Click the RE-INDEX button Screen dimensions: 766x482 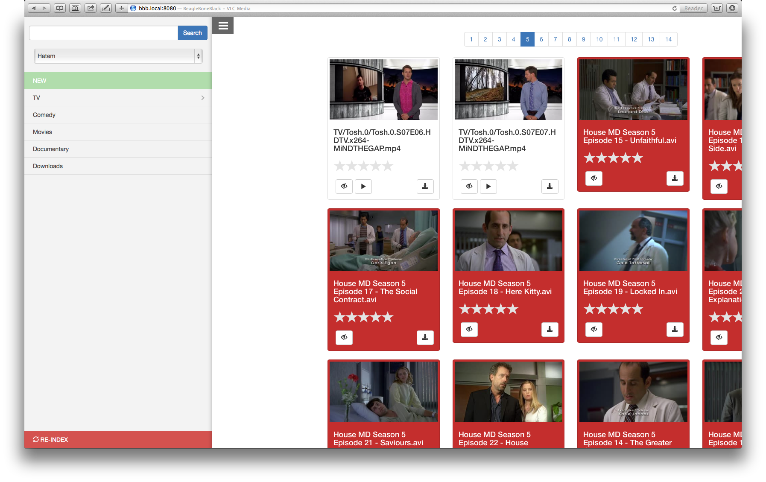pyautogui.click(x=118, y=440)
